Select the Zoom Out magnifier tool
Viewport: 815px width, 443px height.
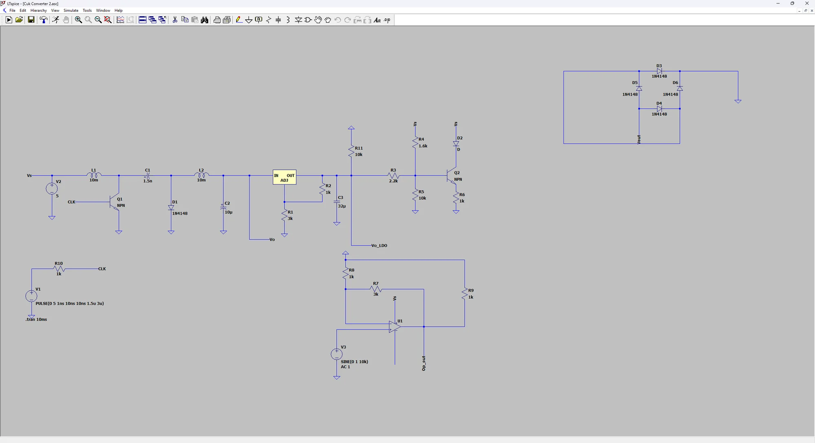pyautogui.click(x=98, y=20)
